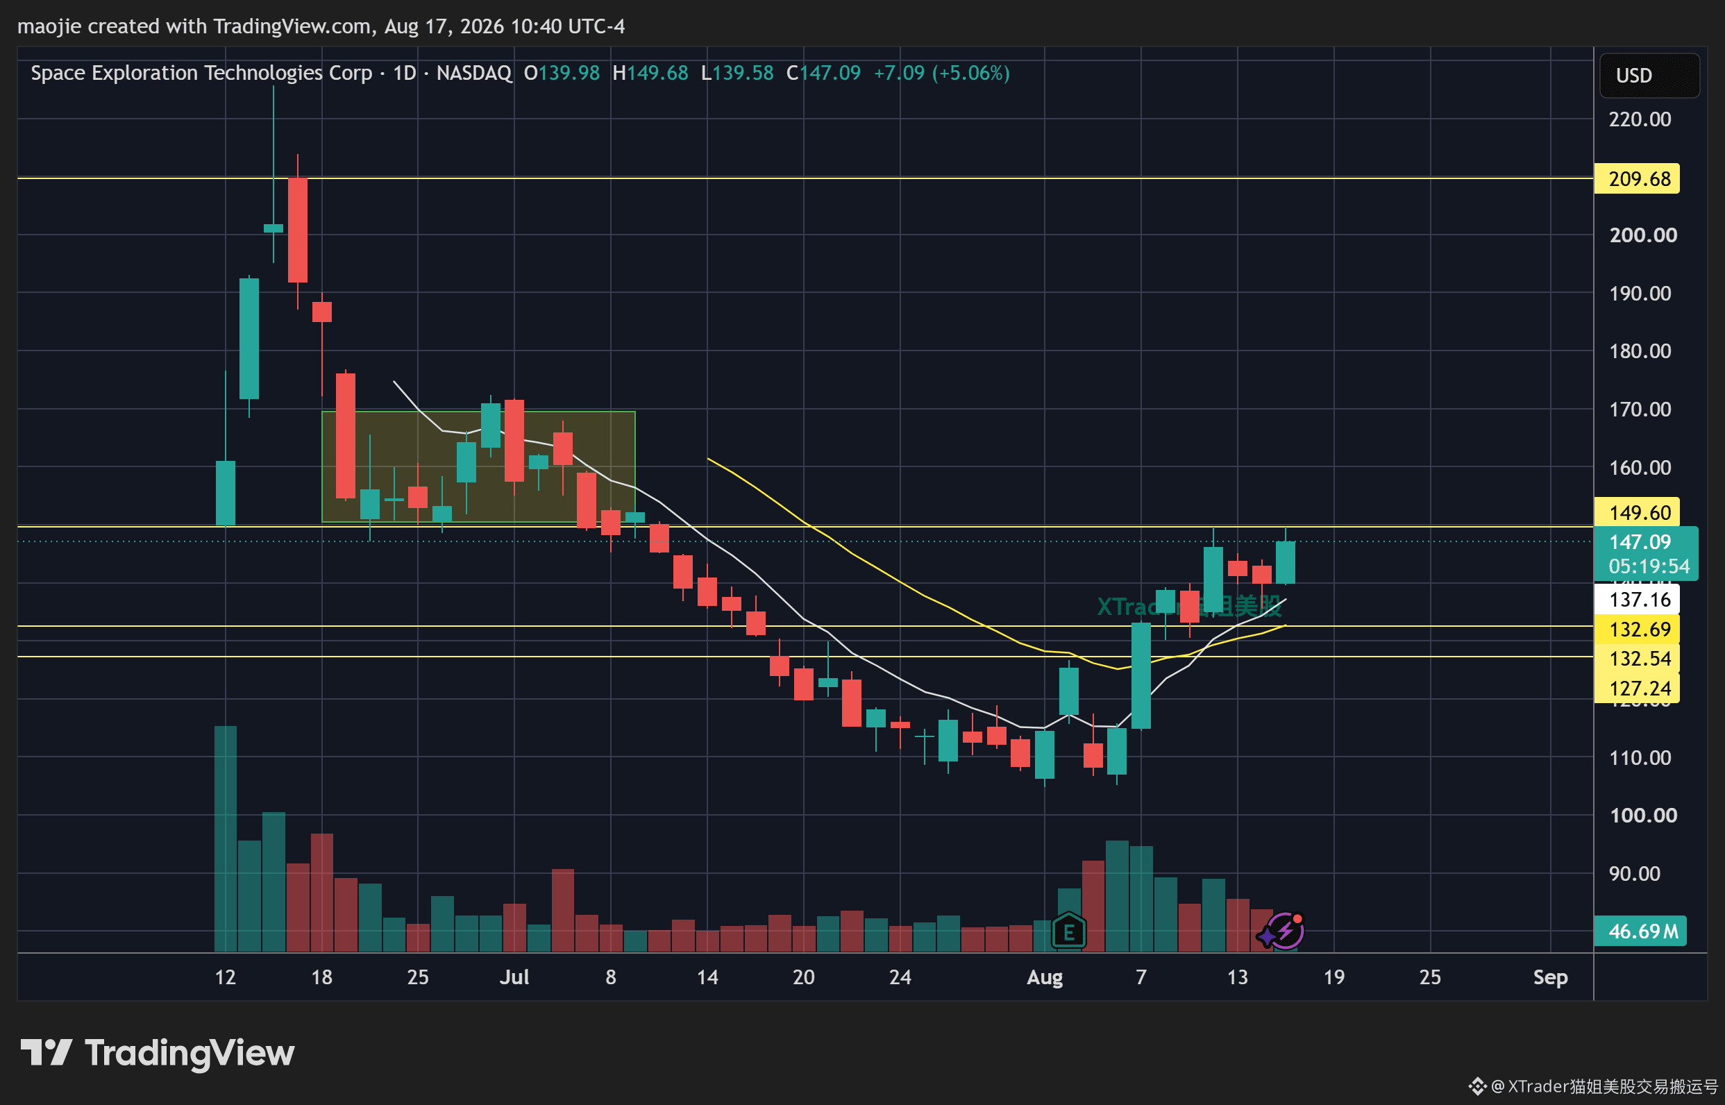
Task: Click the 132.69 yellow price label
Action: [x=1637, y=630]
